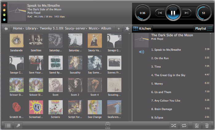Toggle shuffle mode

point(174,125)
